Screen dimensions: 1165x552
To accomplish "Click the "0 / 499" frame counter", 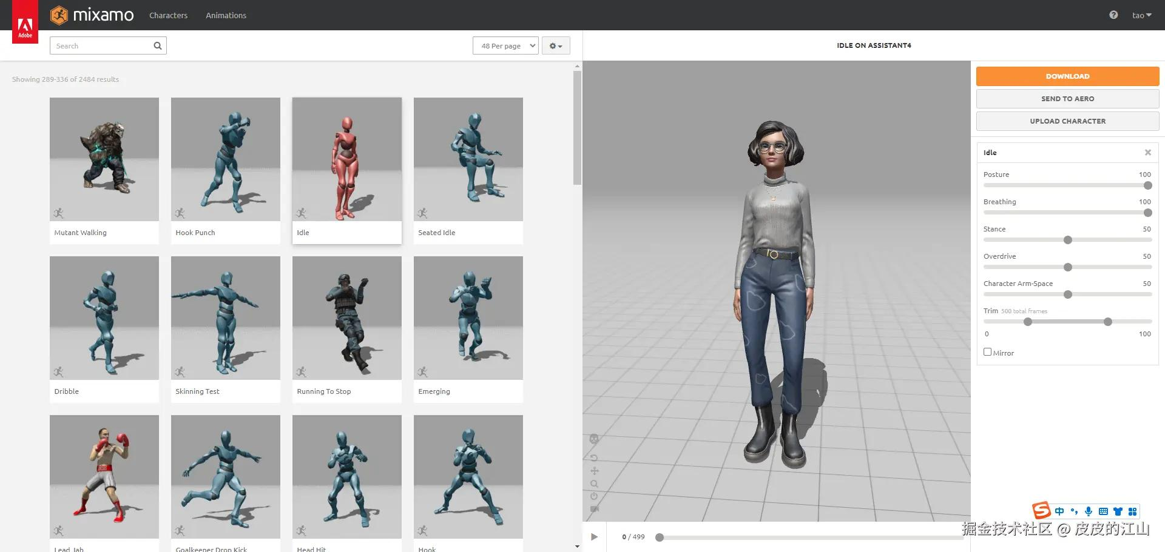I will [633, 537].
